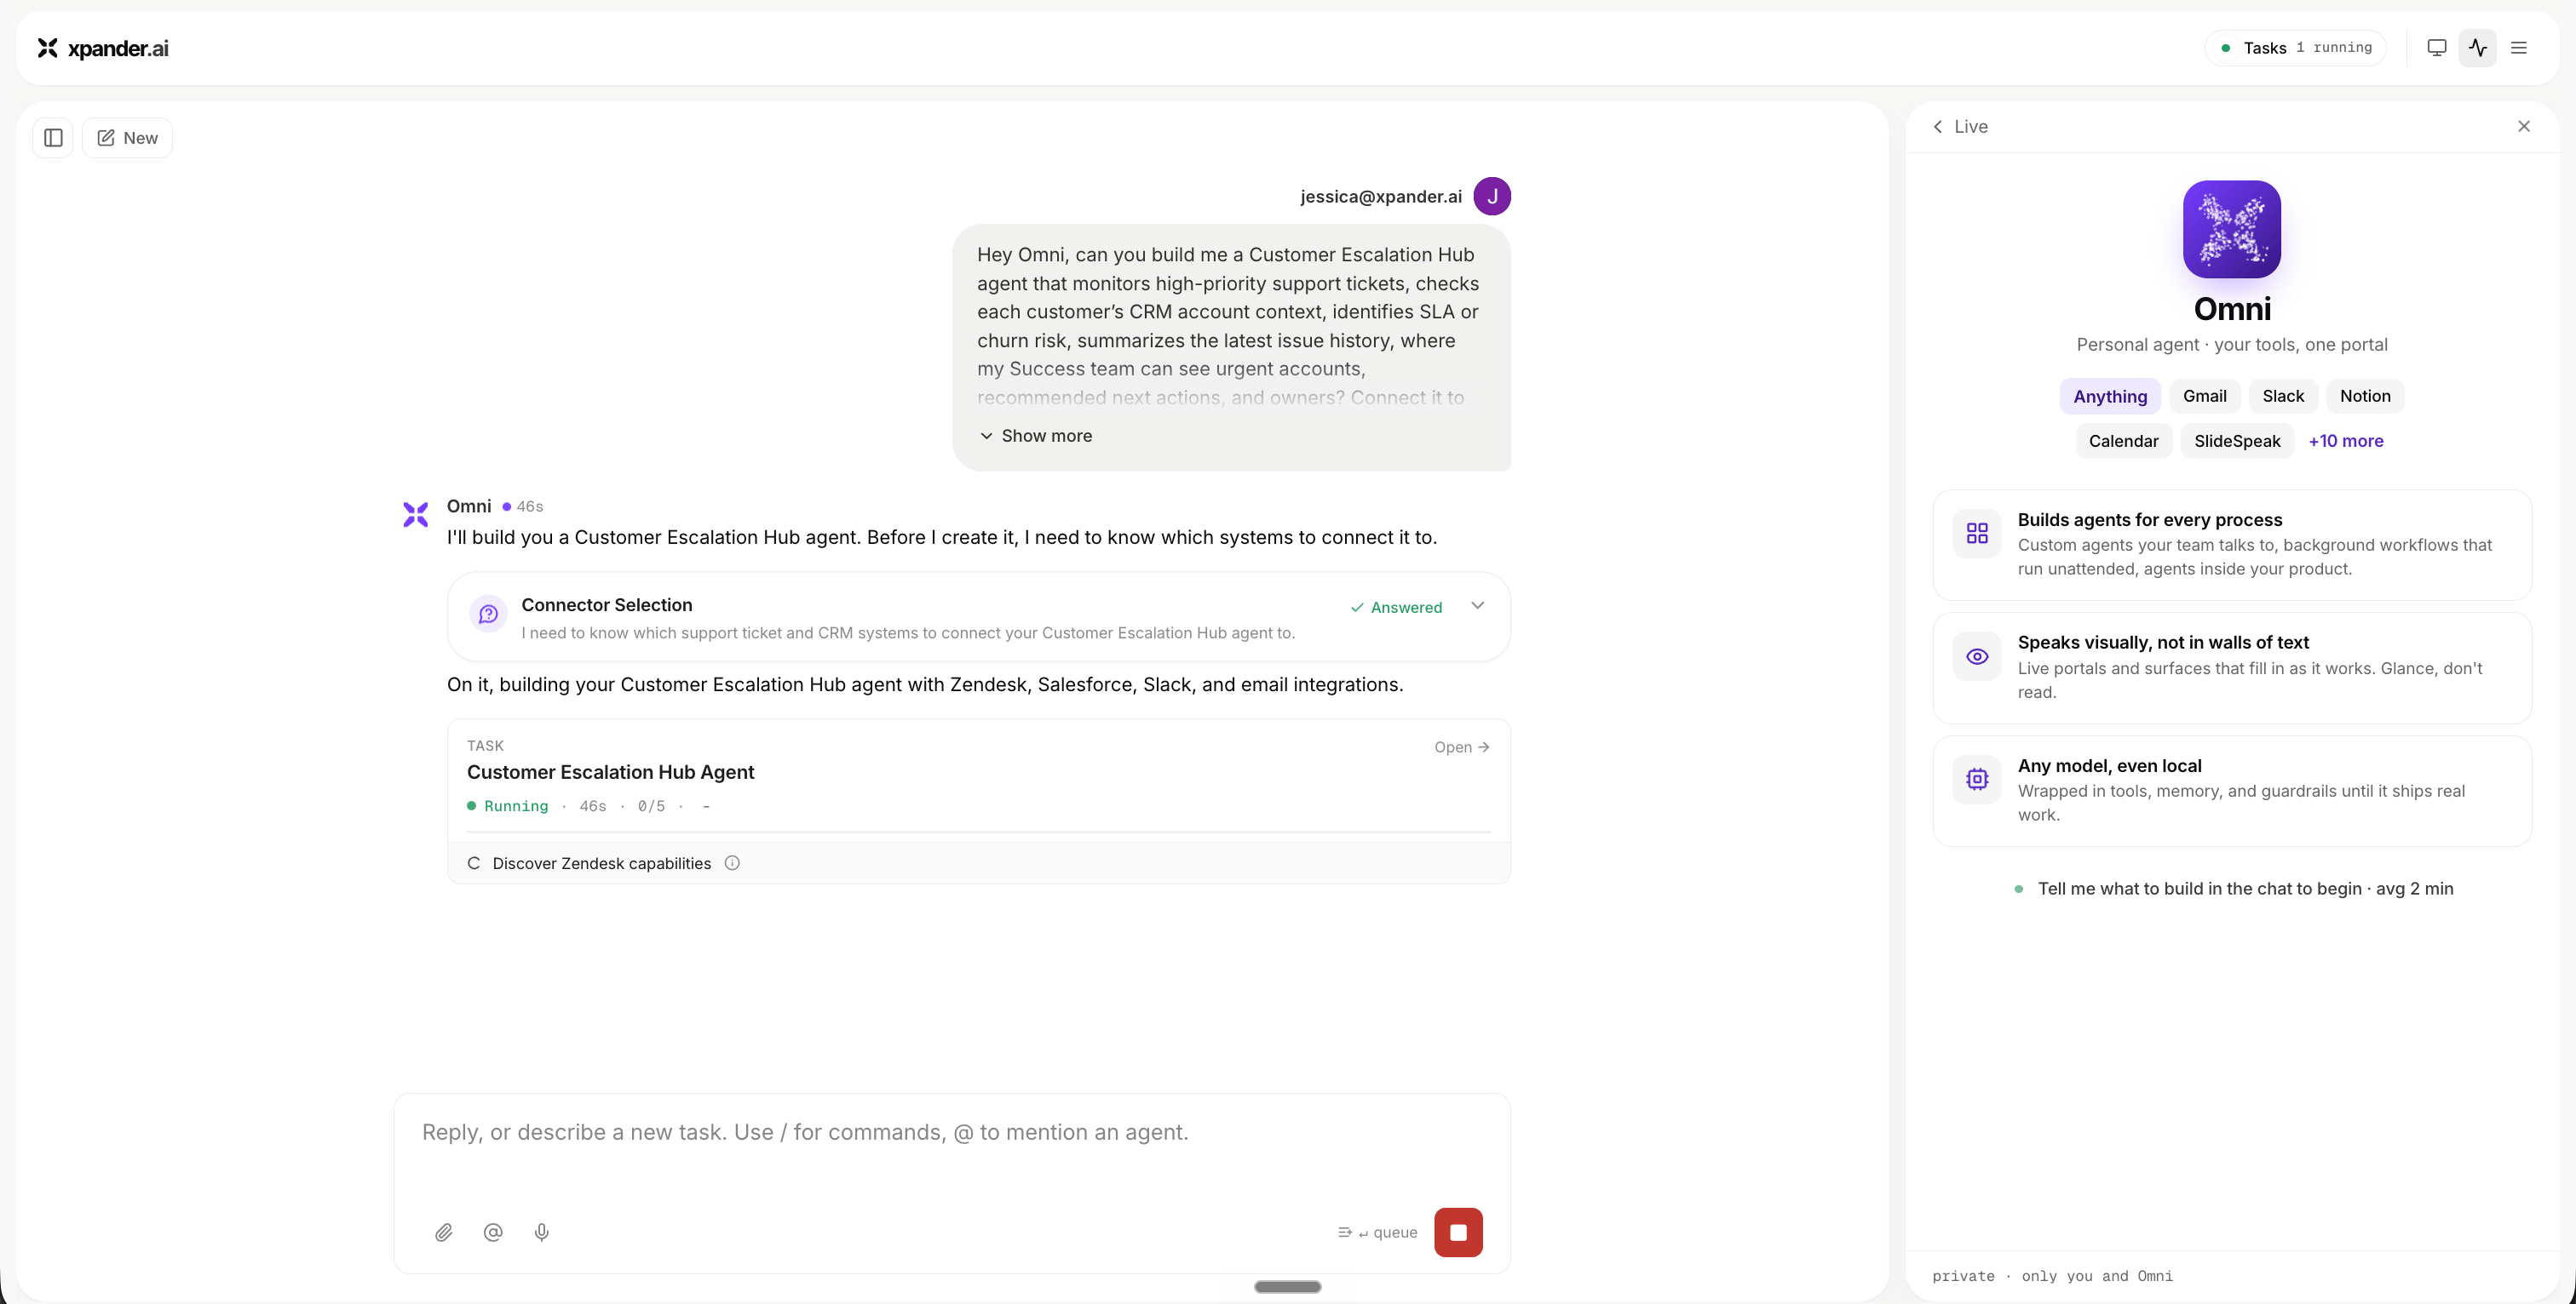
Task: Click the bottom drag handle bar
Action: [x=1288, y=1287]
